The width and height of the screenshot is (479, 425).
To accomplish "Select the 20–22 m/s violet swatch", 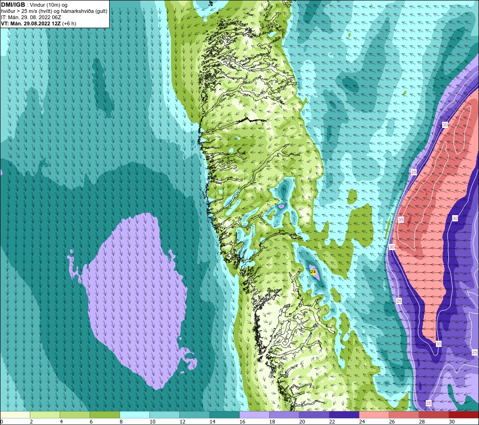I will [314, 414].
